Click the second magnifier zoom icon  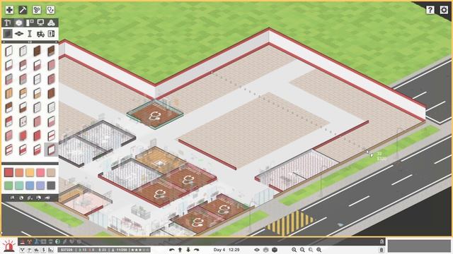(302, 250)
